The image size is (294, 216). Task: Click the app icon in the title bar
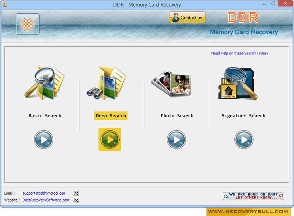pyautogui.click(x=5, y=4)
